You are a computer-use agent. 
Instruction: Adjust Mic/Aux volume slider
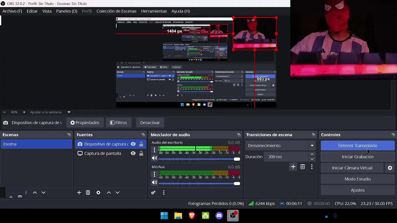(x=199, y=183)
